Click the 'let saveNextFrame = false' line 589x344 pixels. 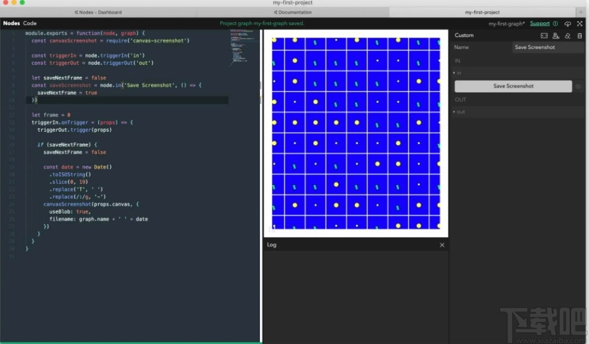69,78
